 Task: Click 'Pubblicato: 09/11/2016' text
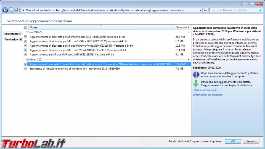[207, 68]
